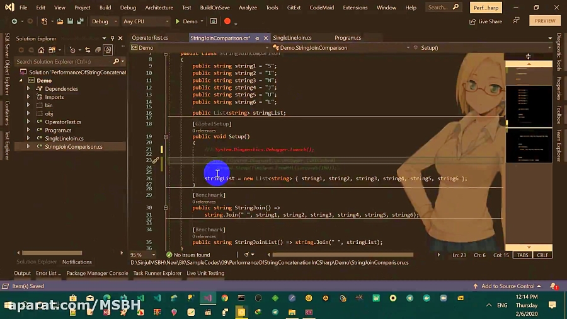Click the Navigate Backward arrow in toolbar
This screenshot has height=319, width=567.
(14, 21)
